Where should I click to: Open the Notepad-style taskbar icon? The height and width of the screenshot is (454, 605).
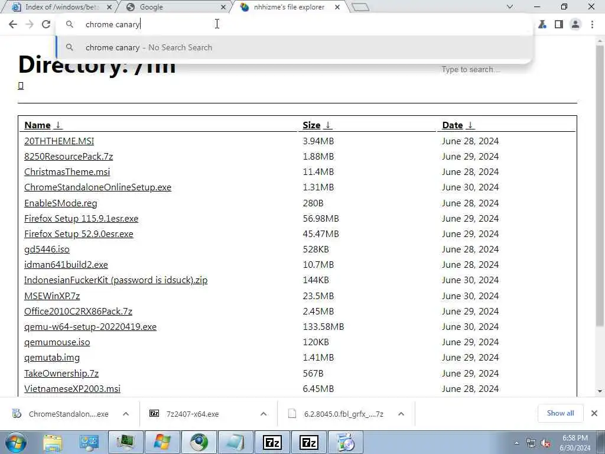point(235,442)
